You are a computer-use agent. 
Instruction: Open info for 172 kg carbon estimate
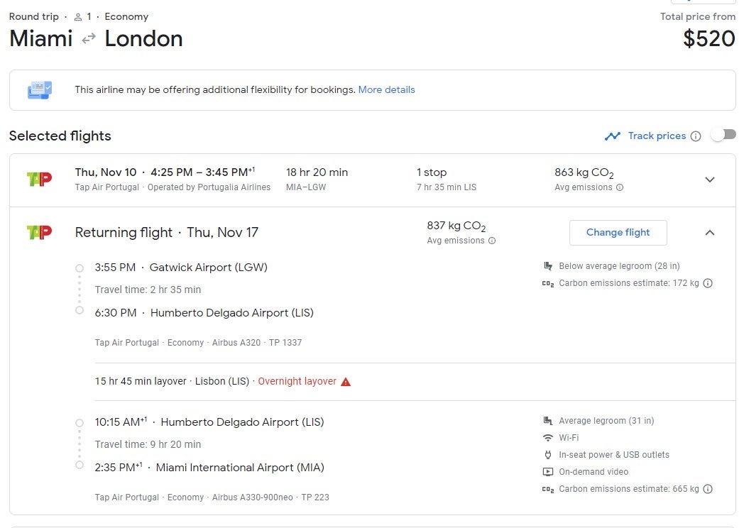[x=708, y=283]
